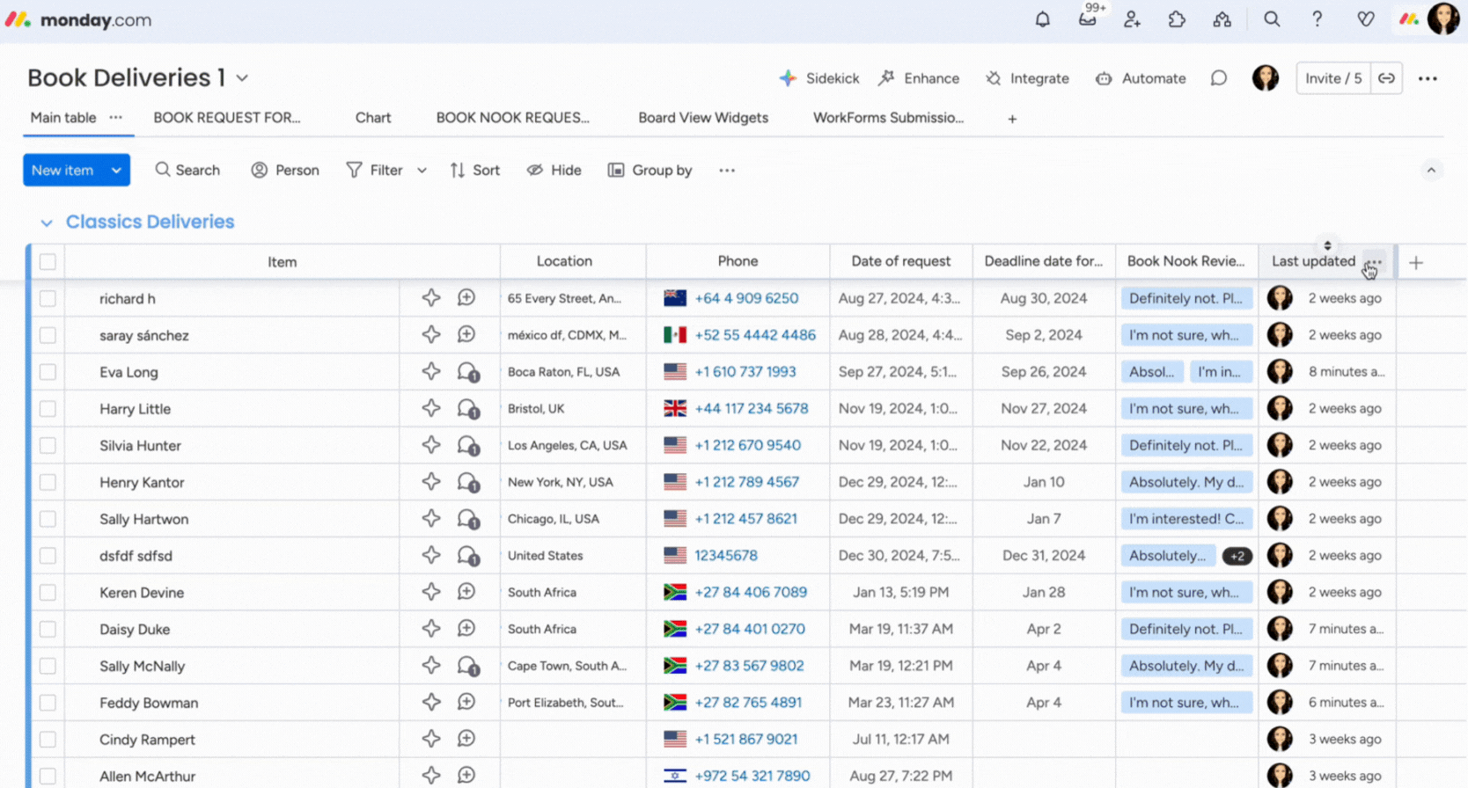This screenshot has width=1468, height=788.
Task: Click Absolutely tag in Henry Kantor row
Action: pyautogui.click(x=1185, y=482)
